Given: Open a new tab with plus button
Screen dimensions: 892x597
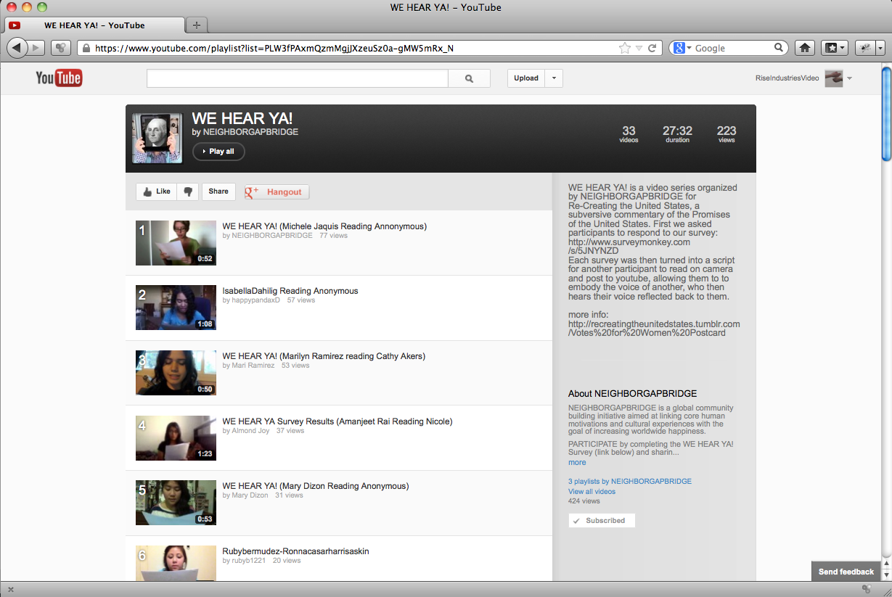Looking at the screenshot, I should tap(197, 25).
